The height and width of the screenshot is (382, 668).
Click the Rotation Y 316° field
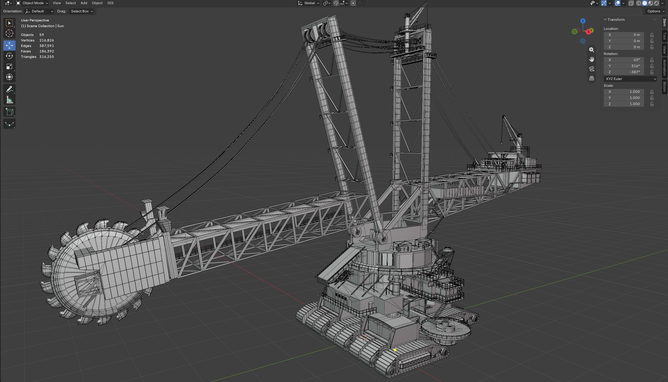[623, 66]
